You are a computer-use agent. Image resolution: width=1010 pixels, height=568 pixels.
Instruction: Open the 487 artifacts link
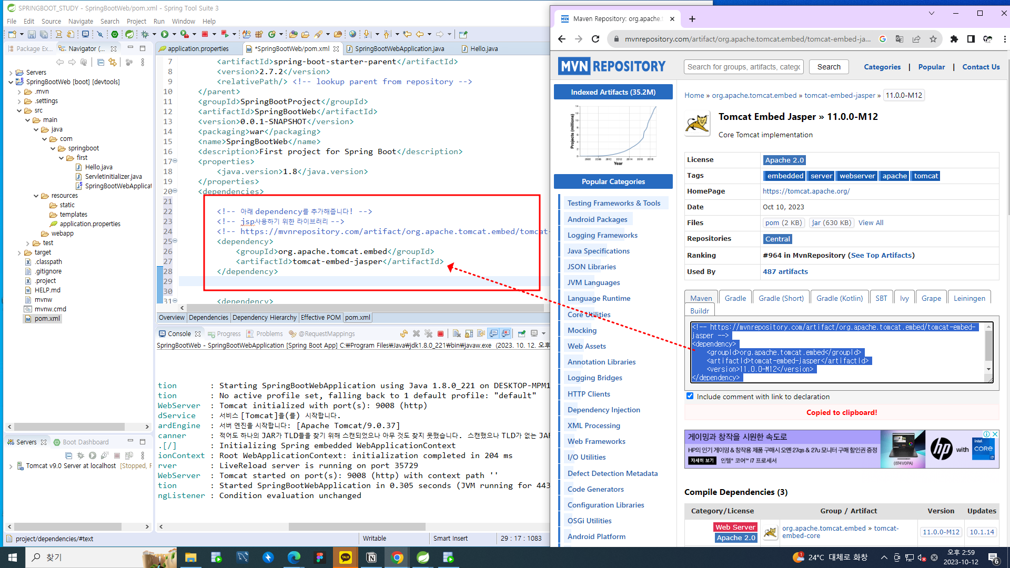(x=785, y=271)
